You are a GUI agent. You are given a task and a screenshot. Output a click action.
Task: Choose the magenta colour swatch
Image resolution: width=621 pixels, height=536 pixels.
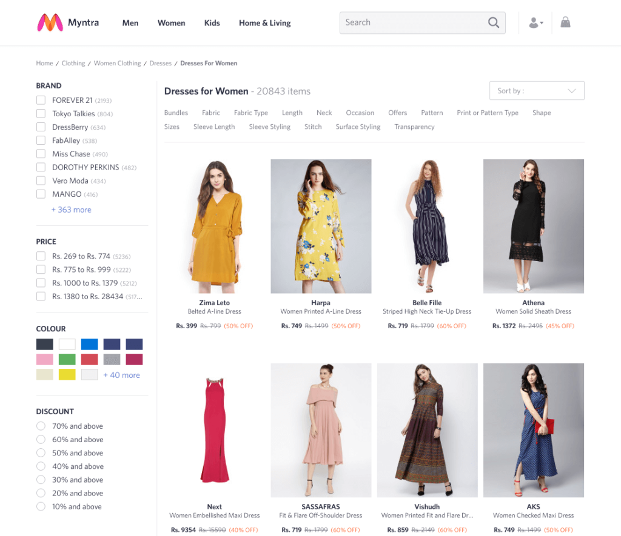(134, 359)
